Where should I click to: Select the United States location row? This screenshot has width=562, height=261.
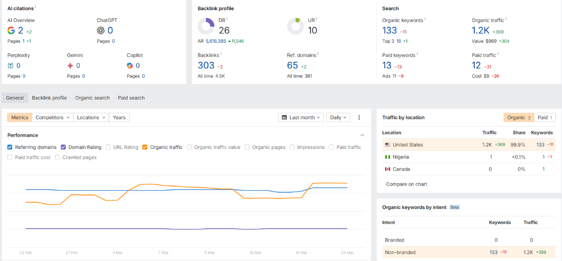(469, 145)
